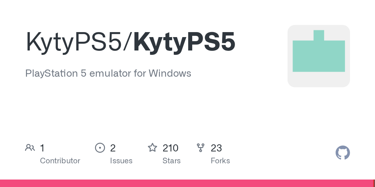The height and width of the screenshot is (187, 375).
Task: Click the fork count 23
Action: (x=216, y=148)
